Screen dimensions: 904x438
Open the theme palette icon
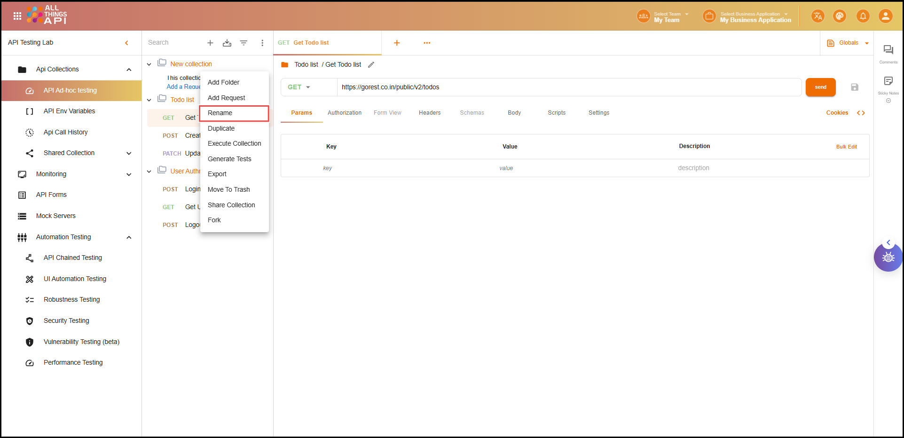pos(839,16)
